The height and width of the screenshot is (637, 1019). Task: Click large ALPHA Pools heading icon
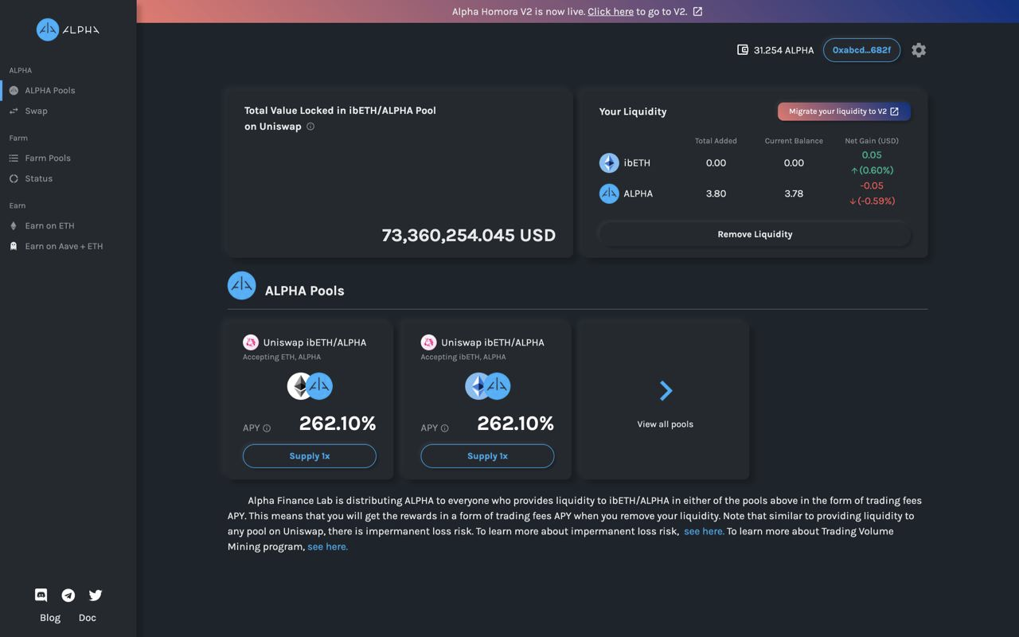tap(242, 285)
